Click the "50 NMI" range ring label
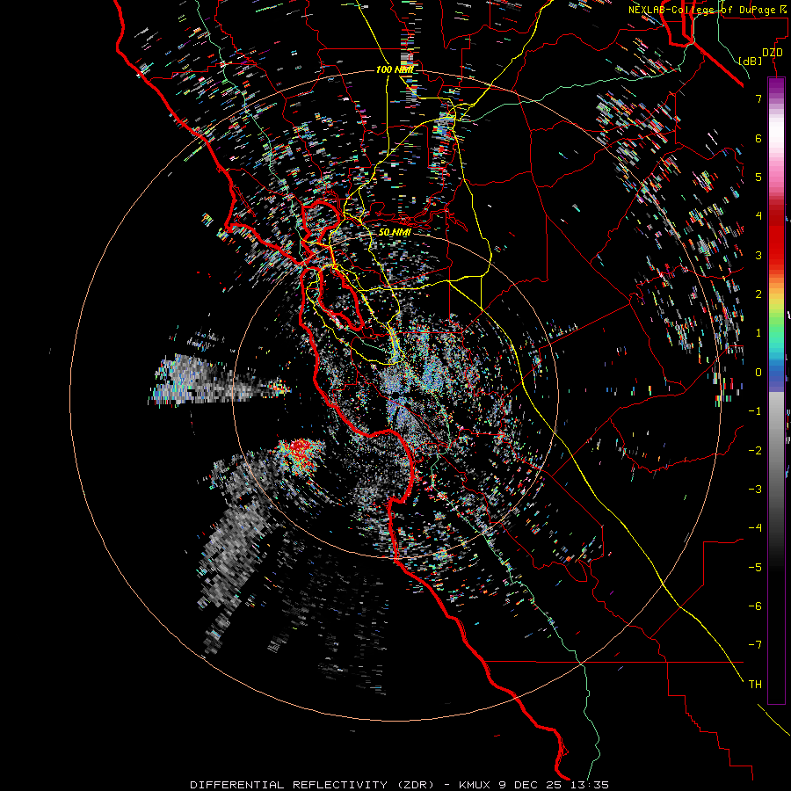 [395, 232]
